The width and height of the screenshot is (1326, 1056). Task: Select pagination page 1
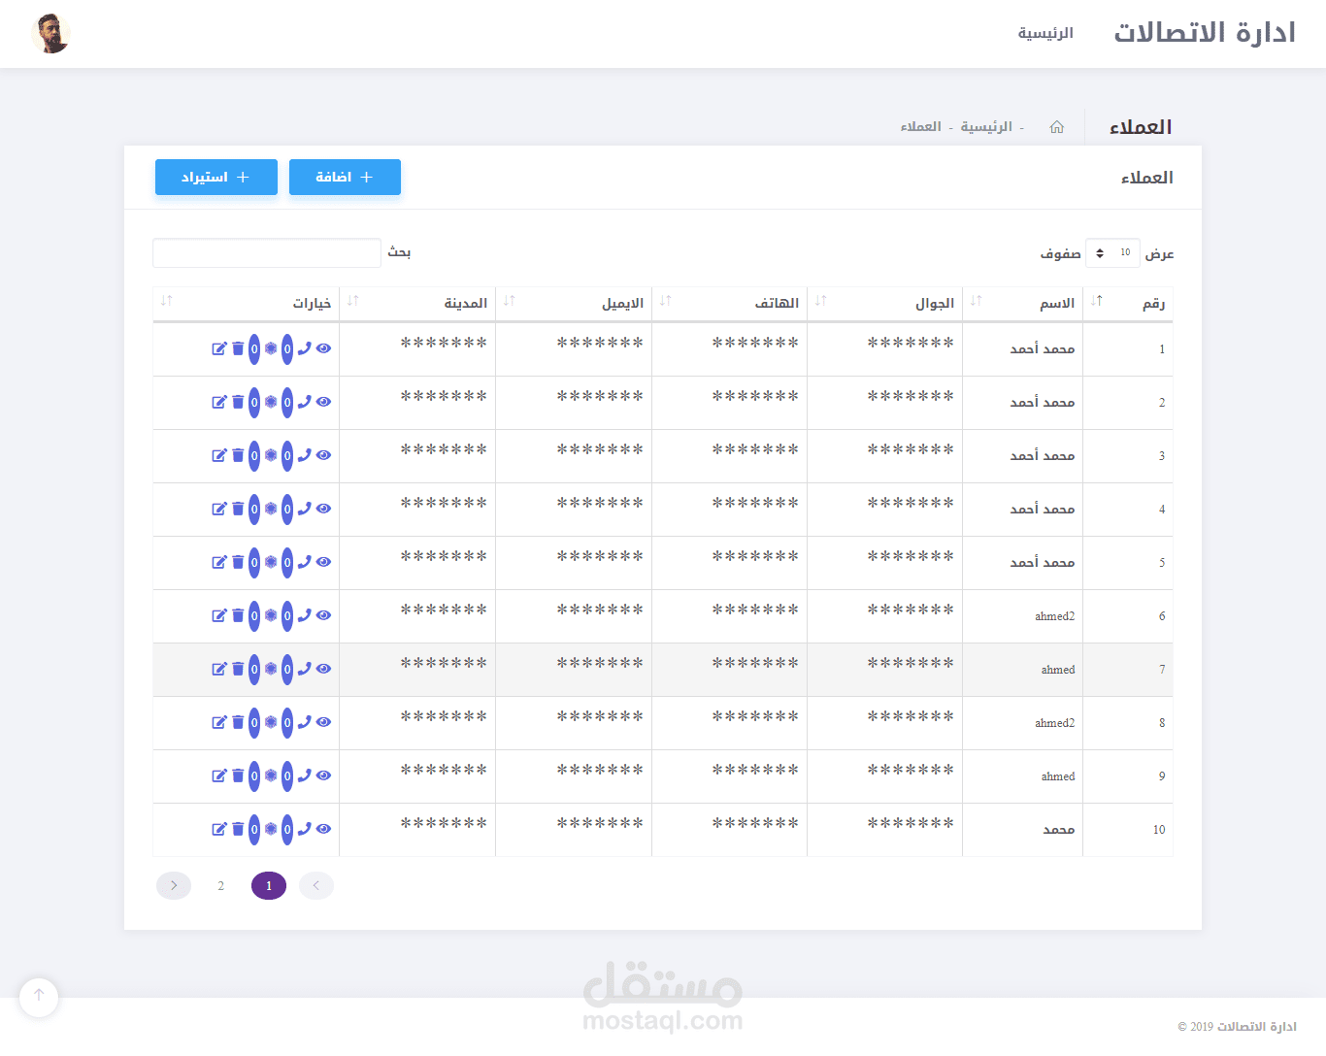coord(269,885)
